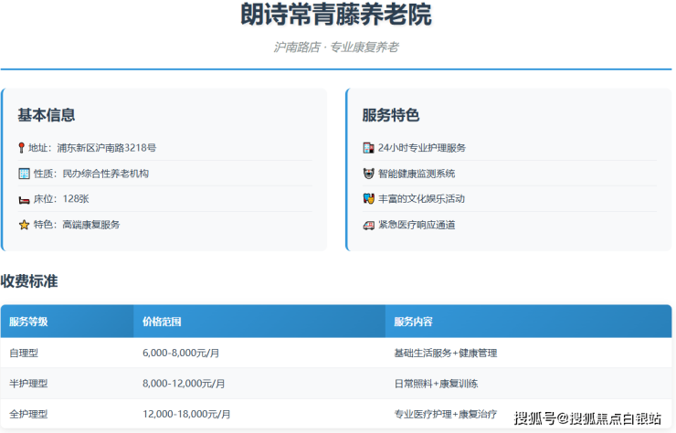Screen dimensions: 676x433
Task: Click the icon beside 24小时专业护理服务
Action: 368,148
